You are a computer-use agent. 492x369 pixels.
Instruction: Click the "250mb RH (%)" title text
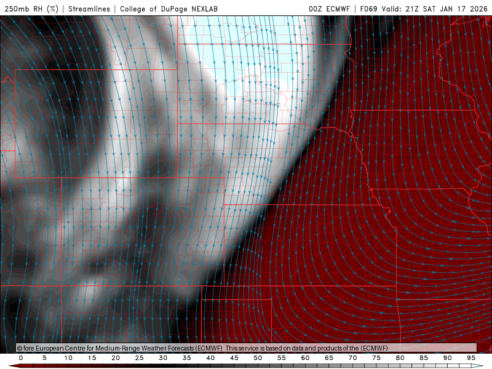click(31, 9)
